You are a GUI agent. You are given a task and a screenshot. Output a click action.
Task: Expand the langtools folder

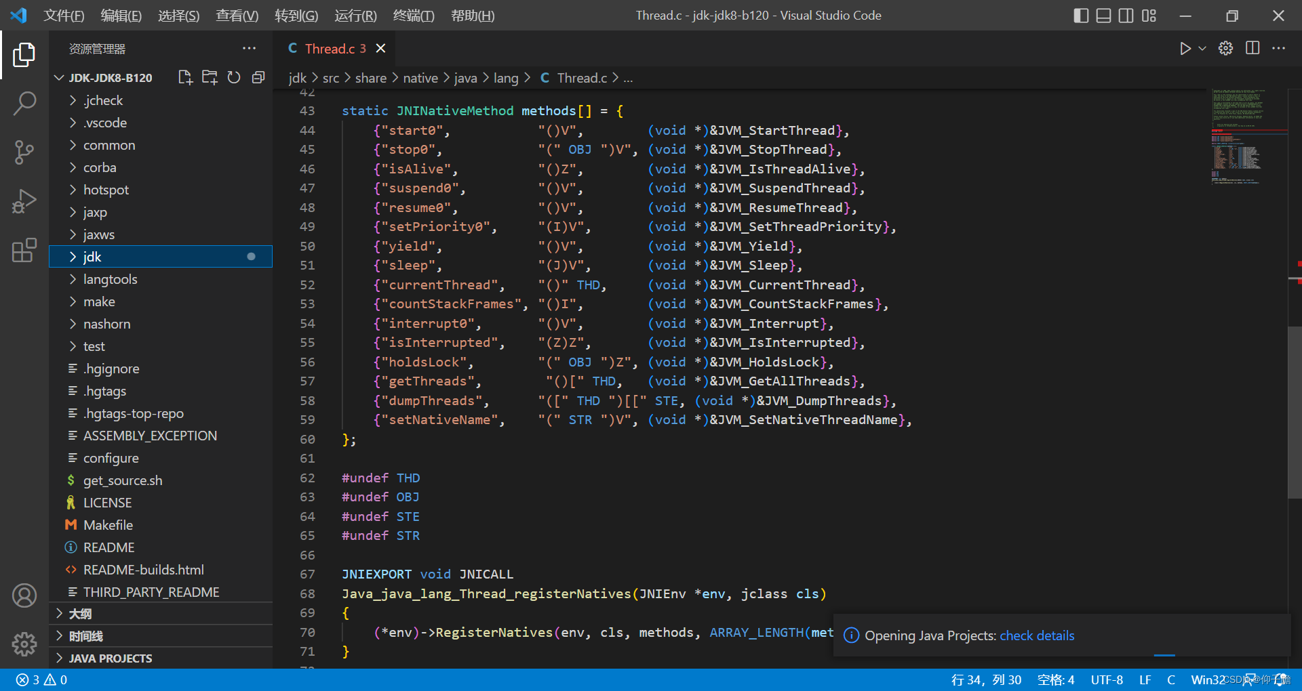(161, 279)
